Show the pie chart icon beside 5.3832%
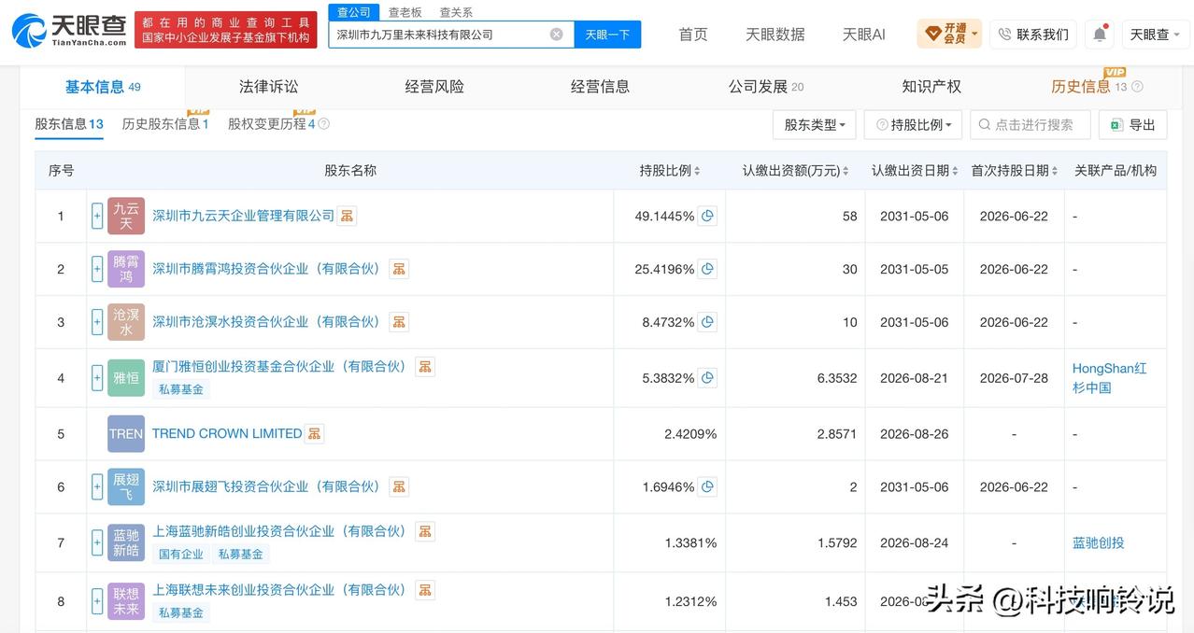Image resolution: width=1194 pixels, height=633 pixels. click(x=708, y=378)
